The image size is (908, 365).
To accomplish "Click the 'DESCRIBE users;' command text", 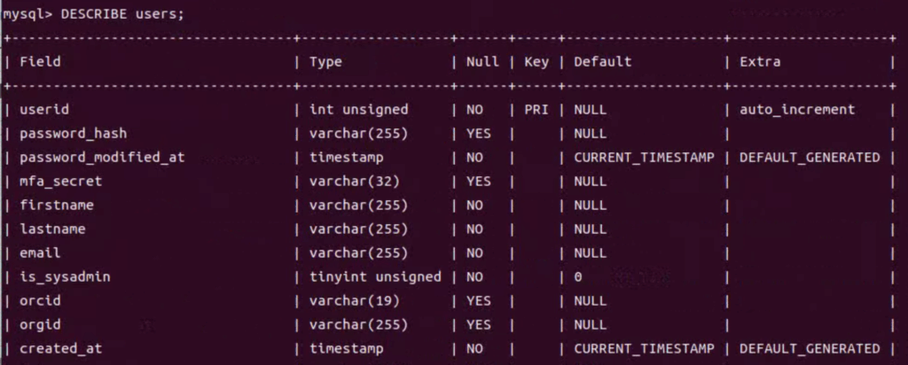I will coord(122,14).
